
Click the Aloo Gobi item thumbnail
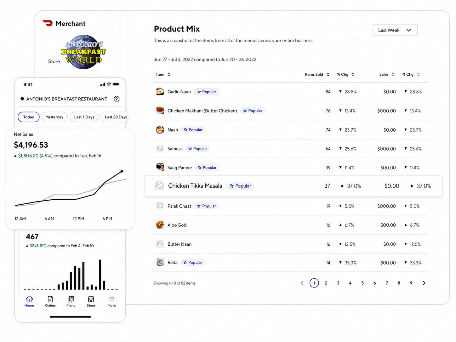160,225
